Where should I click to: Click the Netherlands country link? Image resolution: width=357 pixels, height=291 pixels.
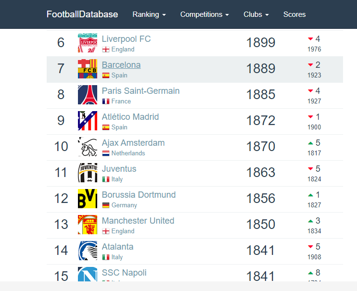tap(128, 153)
